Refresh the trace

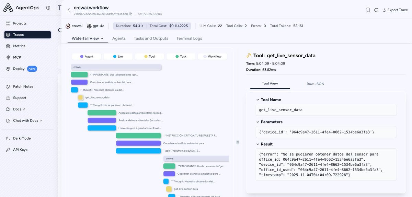click(x=376, y=10)
